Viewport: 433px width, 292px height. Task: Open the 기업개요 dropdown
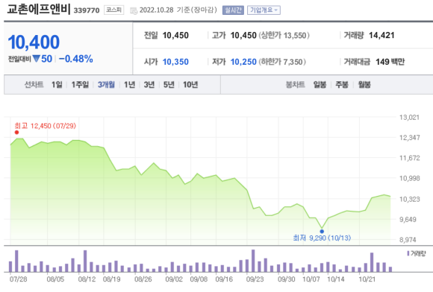pos(264,10)
